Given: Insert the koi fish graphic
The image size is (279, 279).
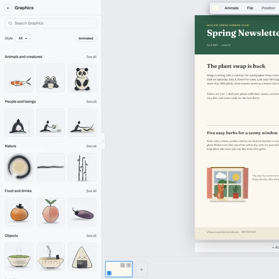Looking at the screenshot, I should [19, 78].
